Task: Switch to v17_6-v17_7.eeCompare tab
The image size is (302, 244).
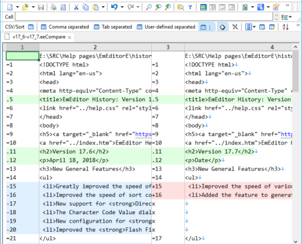Action: [x=39, y=37]
